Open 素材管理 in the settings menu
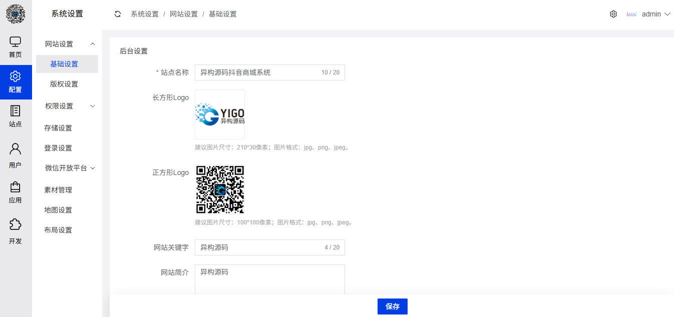The image size is (674, 317). [59, 189]
